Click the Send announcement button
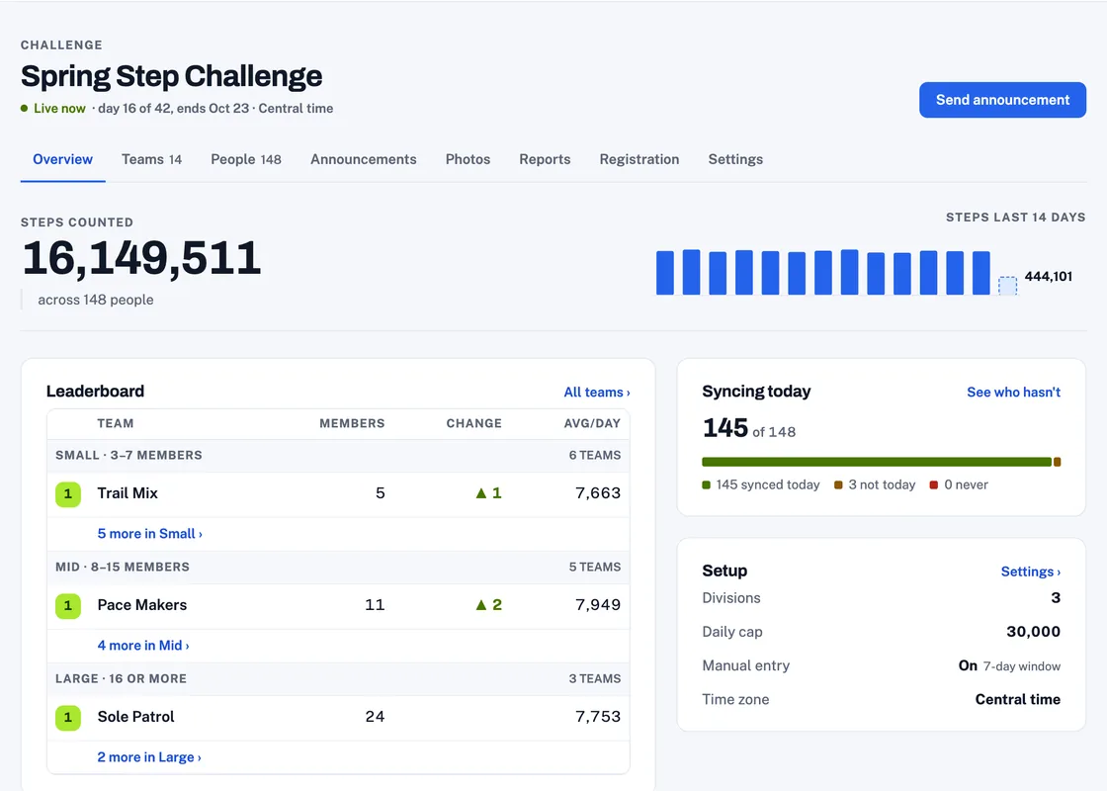Image resolution: width=1107 pixels, height=791 pixels. point(1002,100)
